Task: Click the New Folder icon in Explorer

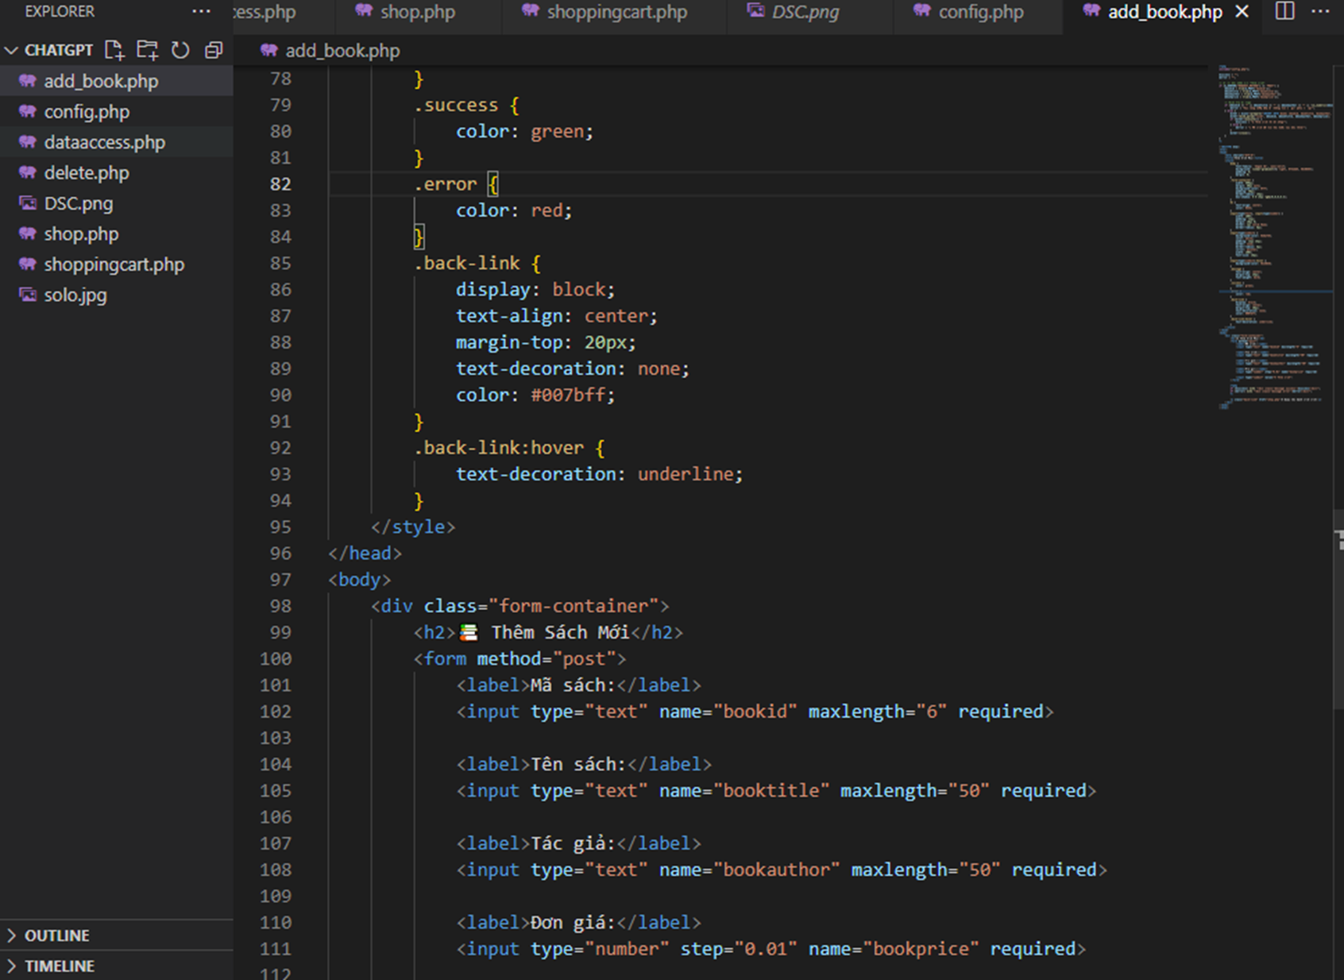Action: point(147,50)
